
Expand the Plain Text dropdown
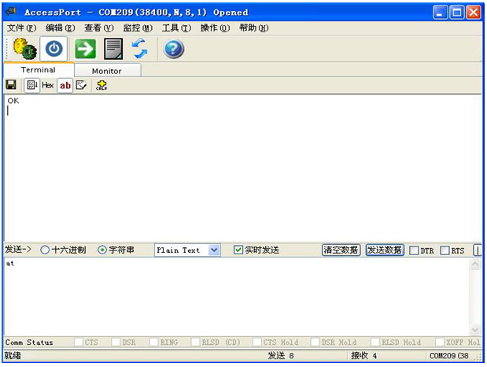pyautogui.click(x=214, y=250)
